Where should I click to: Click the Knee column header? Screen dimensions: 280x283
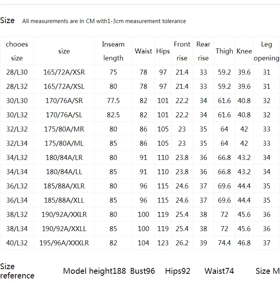[244, 51]
